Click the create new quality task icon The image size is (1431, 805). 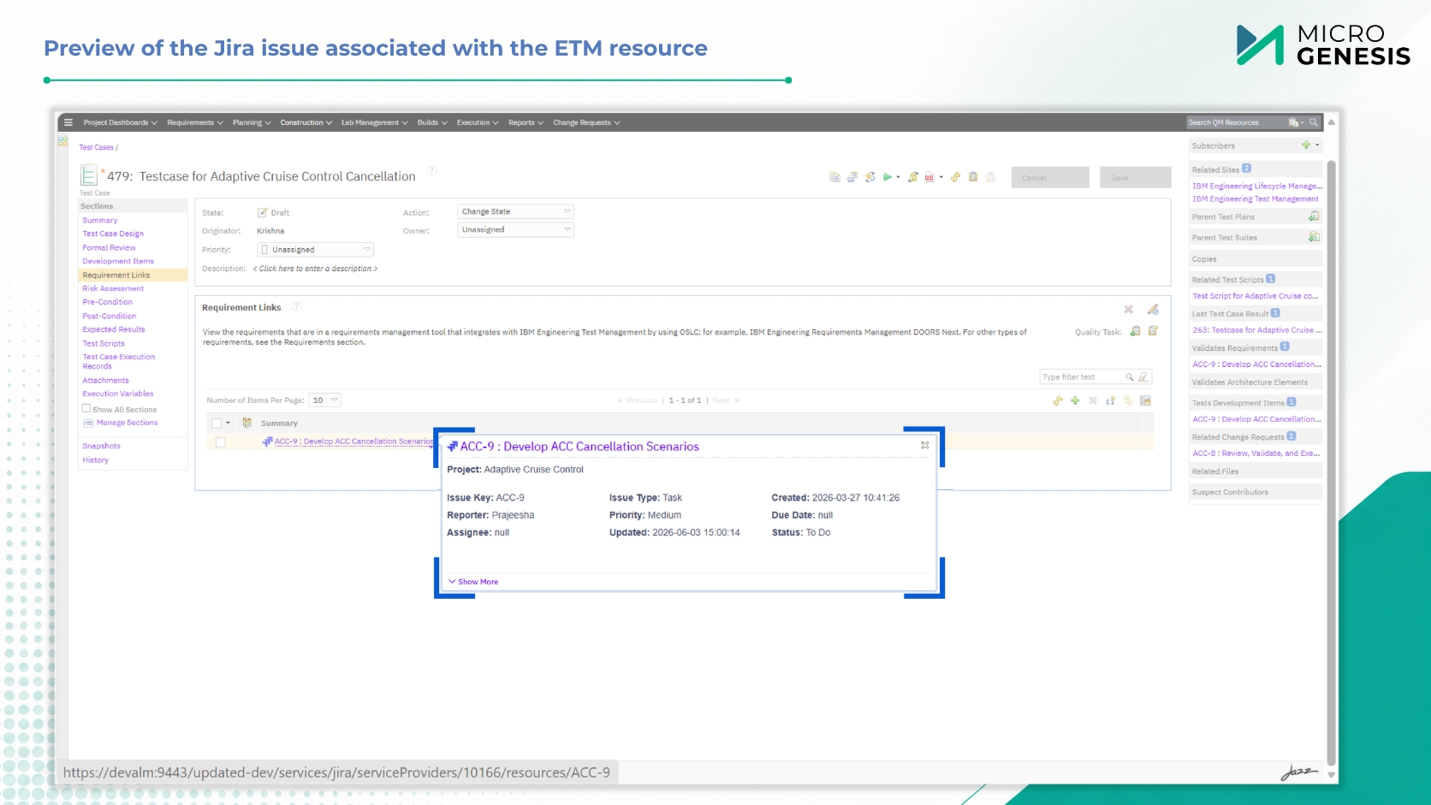click(x=1153, y=331)
